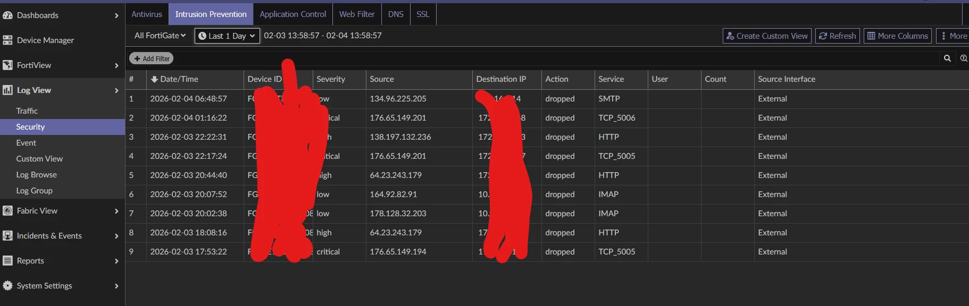This screenshot has height=306, width=969.
Task: Click the Action column header
Action: 557,79
